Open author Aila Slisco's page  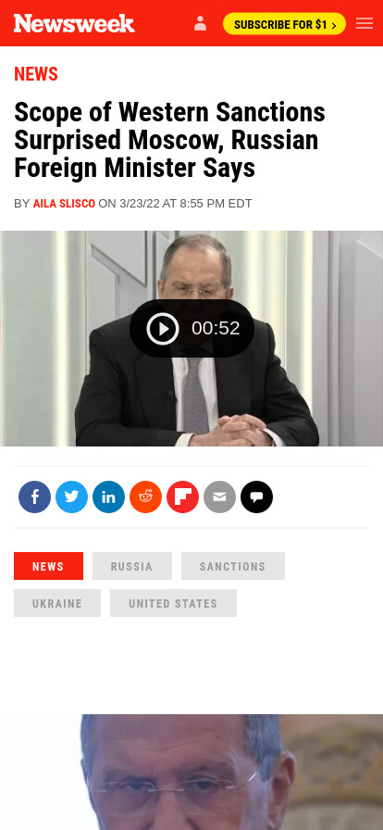[64, 203]
